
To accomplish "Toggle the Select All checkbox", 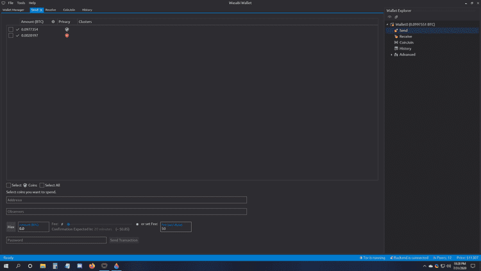I will point(42,186).
